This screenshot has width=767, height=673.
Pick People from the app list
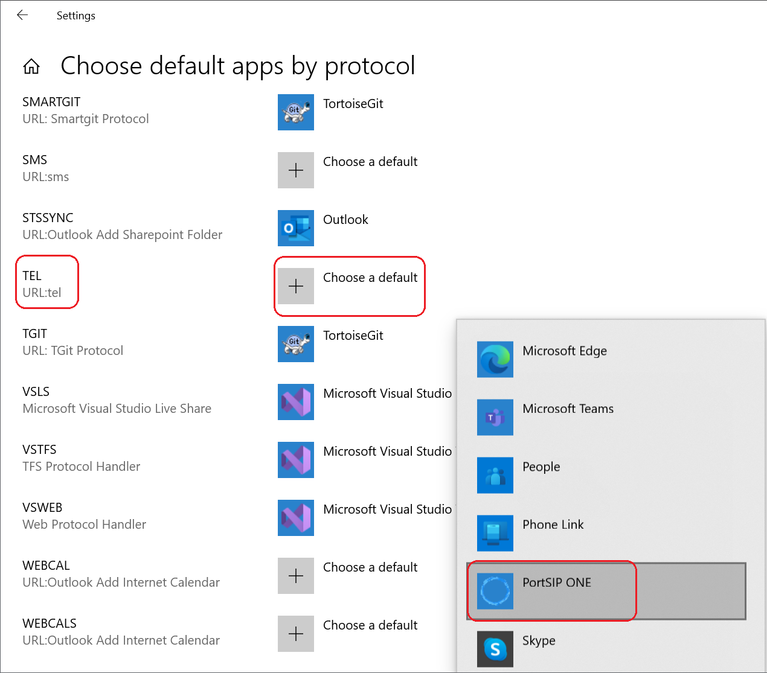coord(541,467)
